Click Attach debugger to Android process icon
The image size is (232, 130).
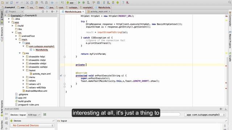(88, 3)
